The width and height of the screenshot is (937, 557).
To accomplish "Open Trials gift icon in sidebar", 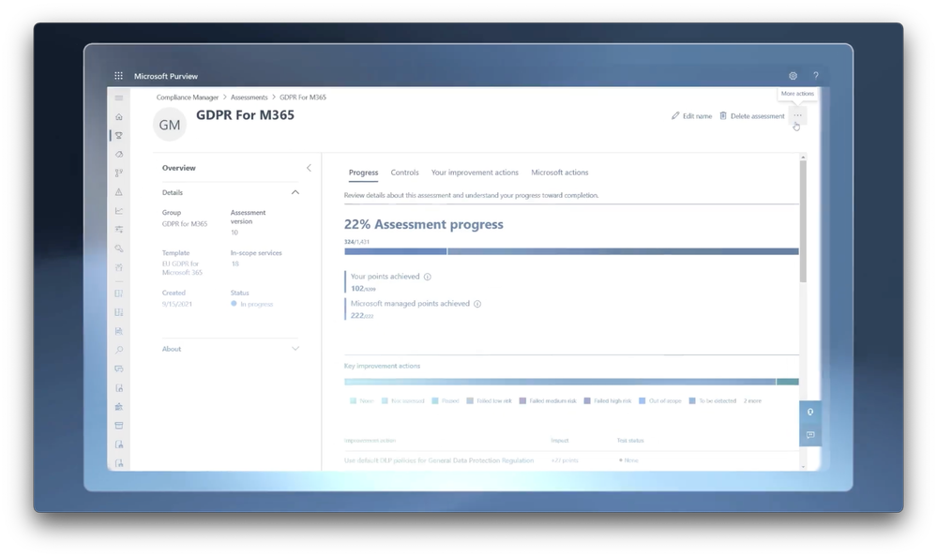I will point(119,268).
